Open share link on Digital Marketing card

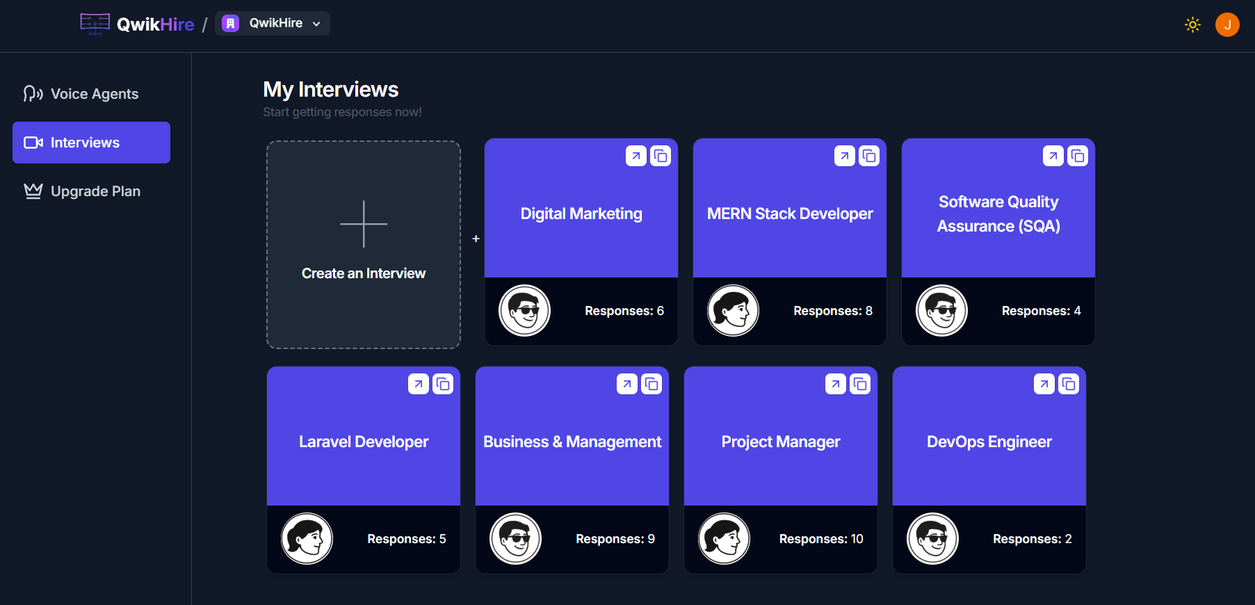[636, 156]
